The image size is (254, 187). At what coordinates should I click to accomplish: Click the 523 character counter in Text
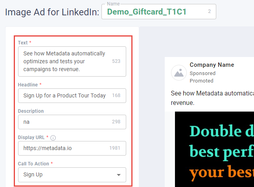(x=116, y=61)
